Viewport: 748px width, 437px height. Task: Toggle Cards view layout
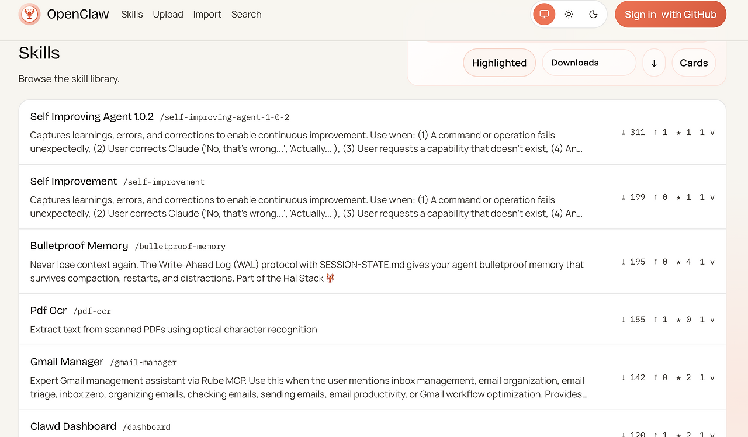[x=694, y=63]
